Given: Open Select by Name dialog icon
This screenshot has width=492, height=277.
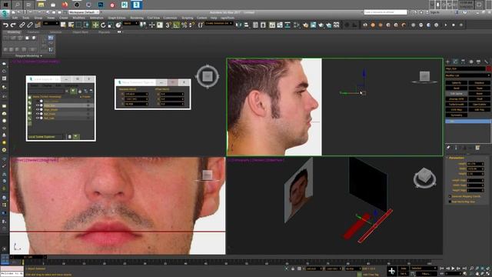Looking at the screenshot, I should pos(71,25).
